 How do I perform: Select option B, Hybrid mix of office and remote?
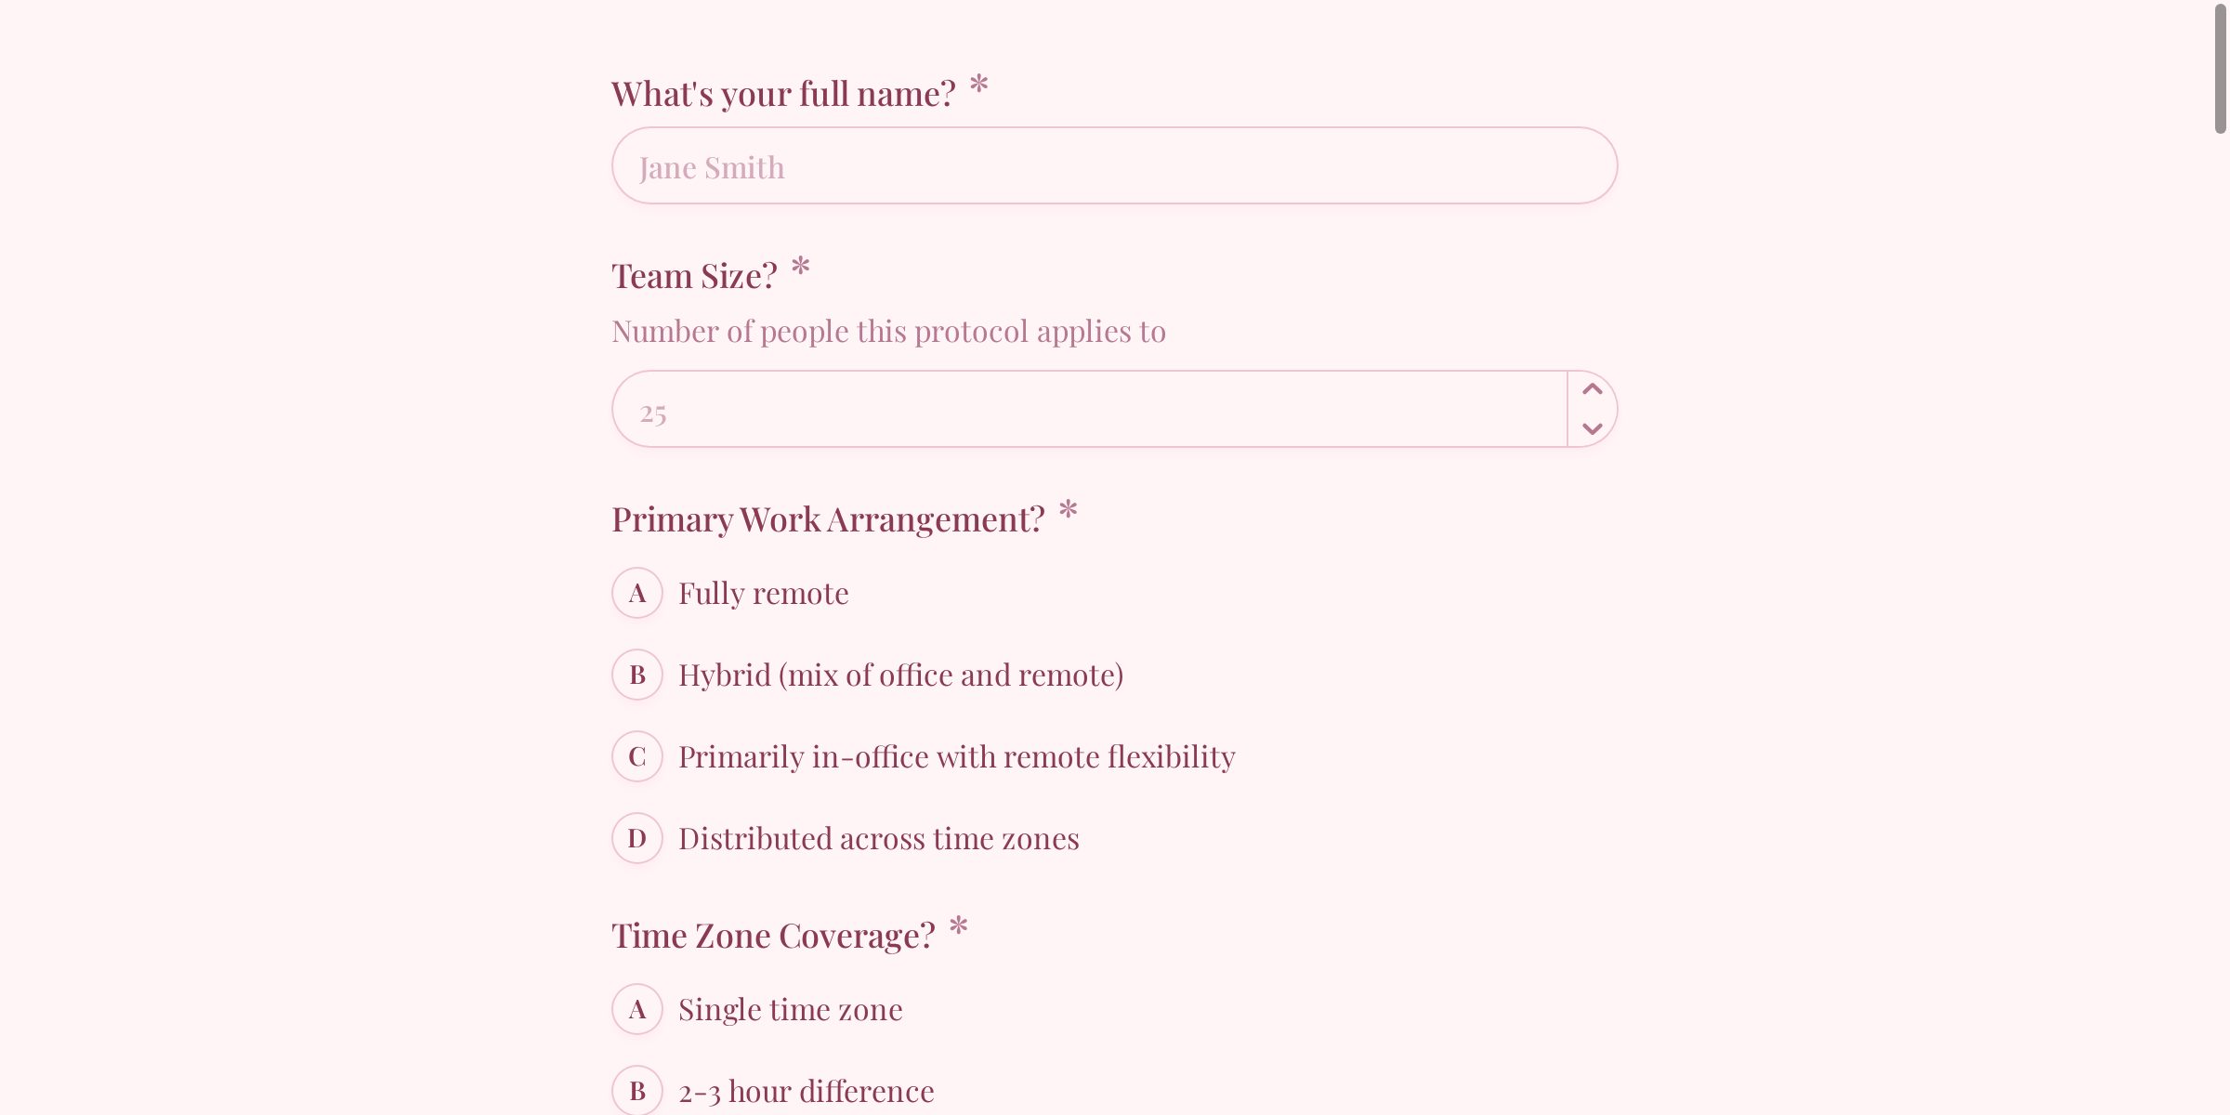click(900, 676)
